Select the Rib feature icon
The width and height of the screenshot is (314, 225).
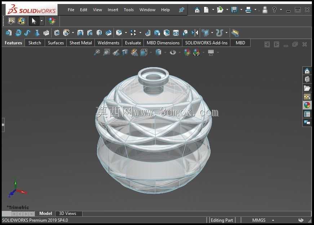148,33
